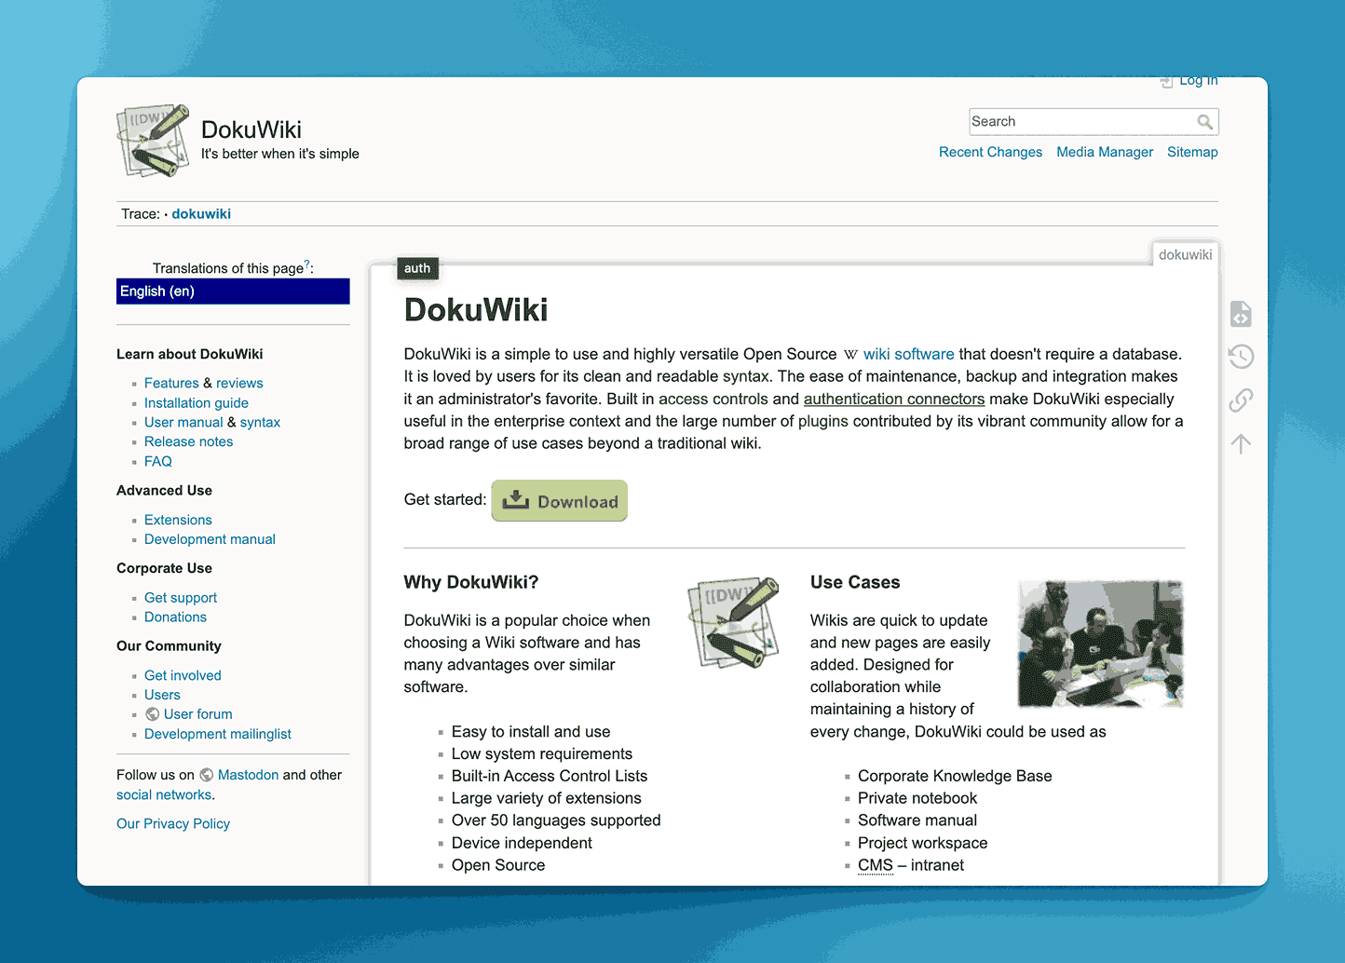Open the social networks link
The width and height of the screenshot is (1345, 963).
pos(164,795)
